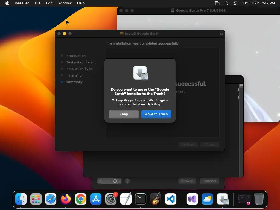Screen dimensions: 280x210
Task: Click the package icon in Install Google Earth title
Action: click(x=122, y=33)
